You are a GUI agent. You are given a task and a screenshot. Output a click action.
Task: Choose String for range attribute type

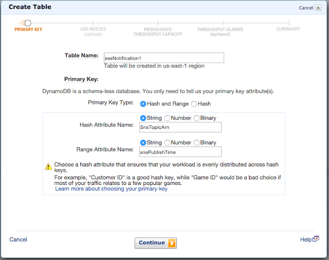click(x=143, y=143)
